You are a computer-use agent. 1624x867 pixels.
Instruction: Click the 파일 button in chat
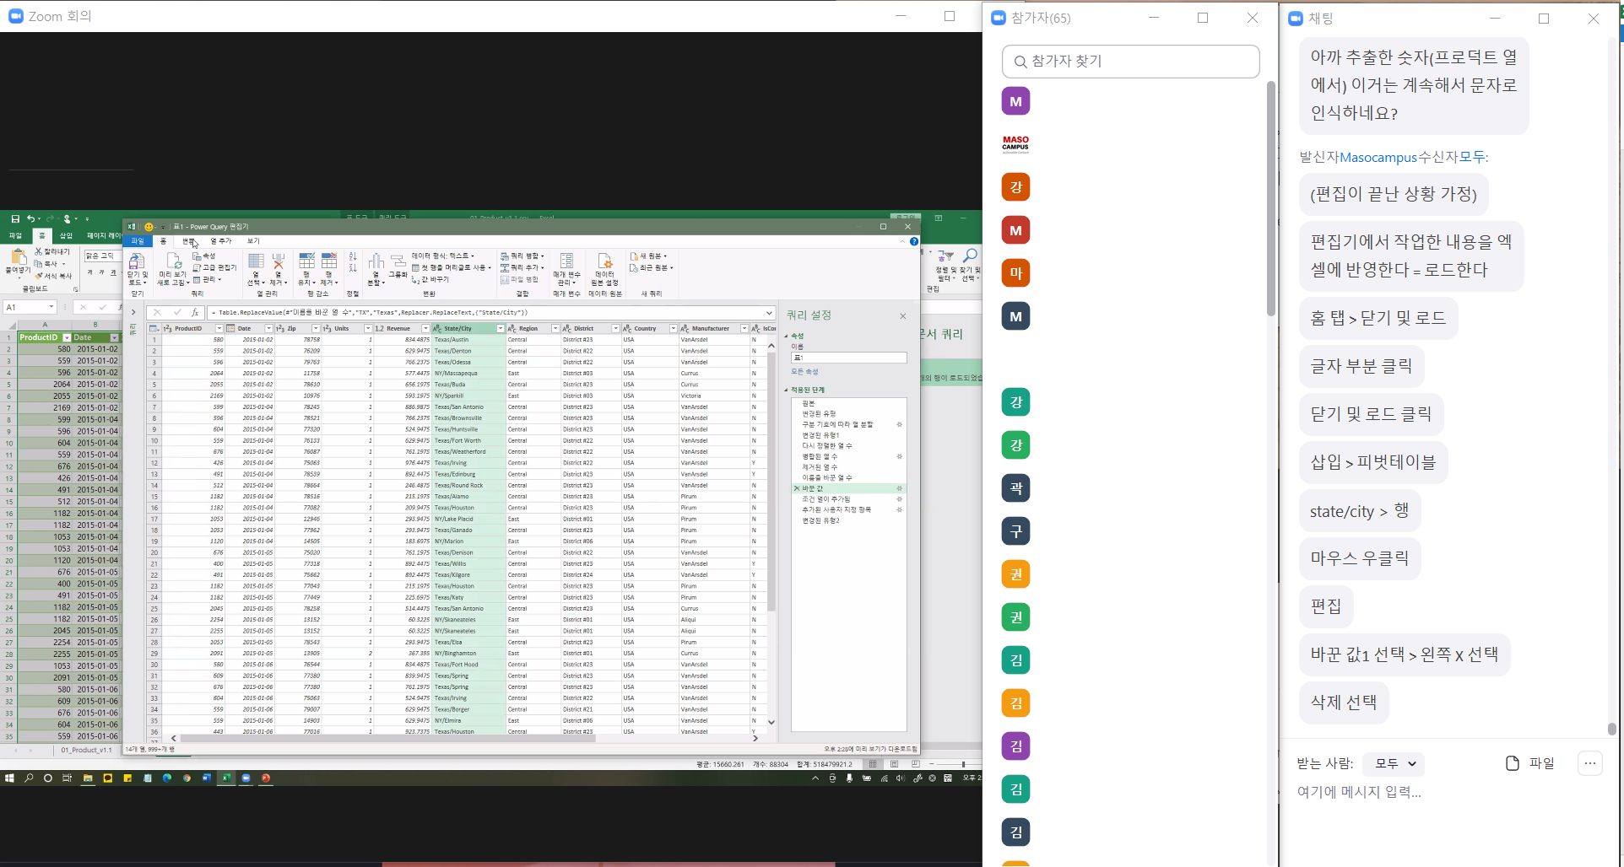click(x=1530, y=763)
